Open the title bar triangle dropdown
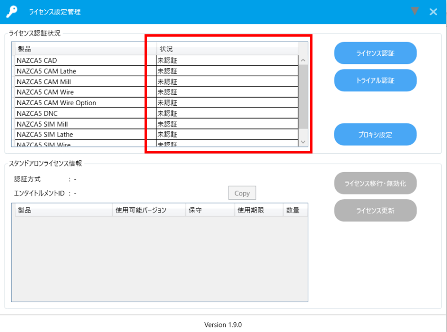This screenshot has width=447, height=332. pyautogui.click(x=415, y=11)
